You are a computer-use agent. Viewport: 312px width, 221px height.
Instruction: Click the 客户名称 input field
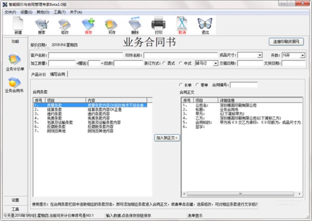coord(86,55)
